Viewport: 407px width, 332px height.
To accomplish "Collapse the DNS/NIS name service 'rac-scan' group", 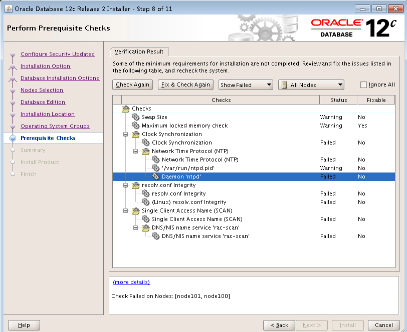I will point(135,227).
